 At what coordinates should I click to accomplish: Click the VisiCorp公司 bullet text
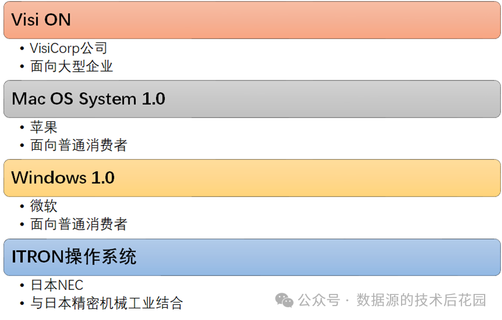point(68,49)
